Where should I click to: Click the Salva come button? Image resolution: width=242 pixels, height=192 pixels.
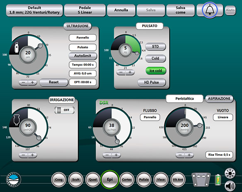tap(180, 10)
